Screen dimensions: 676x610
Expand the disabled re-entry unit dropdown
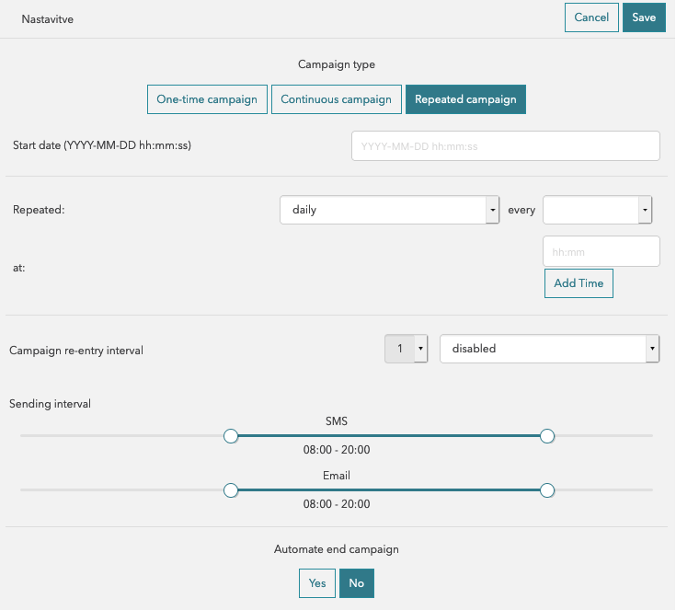(x=549, y=349)
